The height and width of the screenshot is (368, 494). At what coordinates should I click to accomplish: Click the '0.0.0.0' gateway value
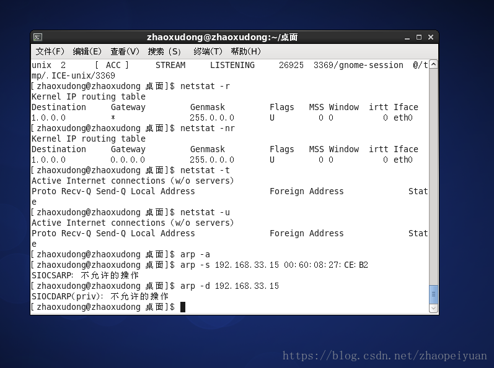tap(128, 160)
